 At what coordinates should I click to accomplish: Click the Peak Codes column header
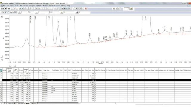click(x=56, y=70)
